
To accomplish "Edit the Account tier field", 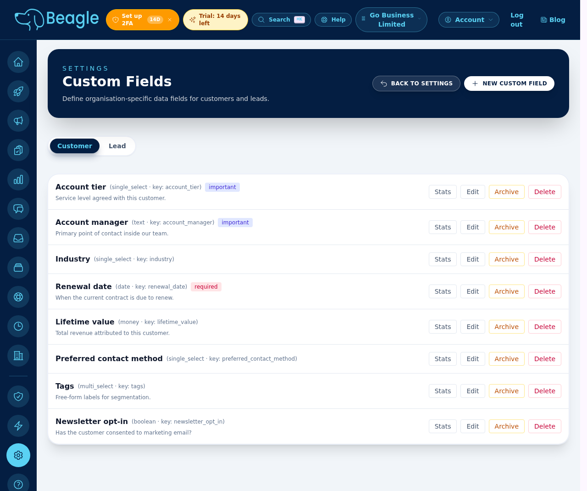I will click(473, 192).
